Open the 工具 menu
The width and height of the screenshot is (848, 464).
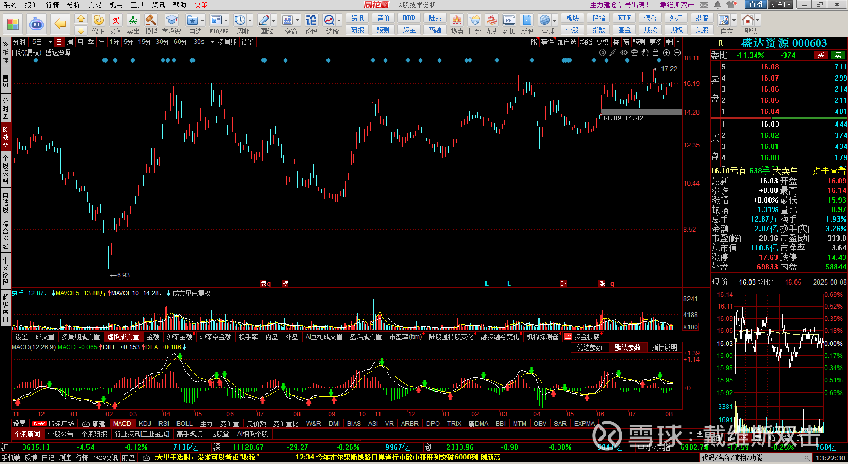pyautogui.click(x=137, y=5)
